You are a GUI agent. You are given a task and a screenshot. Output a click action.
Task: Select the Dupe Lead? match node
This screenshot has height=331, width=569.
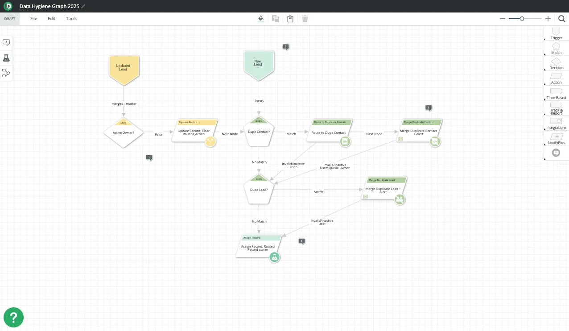[259, 190]
